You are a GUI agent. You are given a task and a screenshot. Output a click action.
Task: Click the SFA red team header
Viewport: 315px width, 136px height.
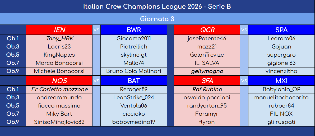tap(207, 80)
